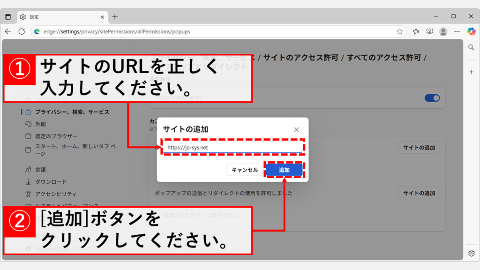The width and height of the screenshot is (480, 270).
Task: Click the site URL input field
Action: (233, 147)
